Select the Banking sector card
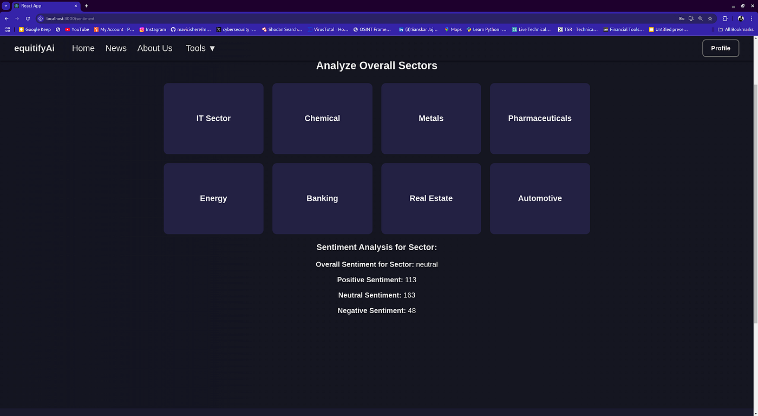Viewport: 758px width, 416px height. pyautogui.click(x=322, y=199)
